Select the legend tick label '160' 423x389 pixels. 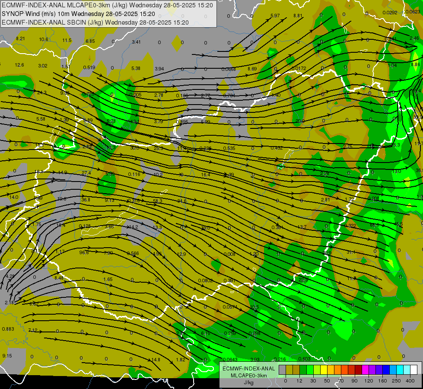click(382, 381)
